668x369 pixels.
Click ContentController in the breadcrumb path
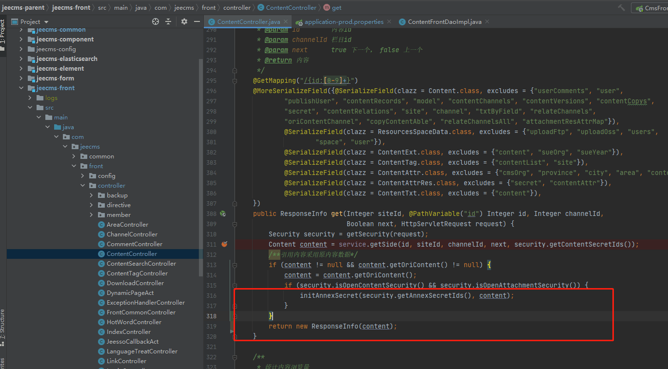[x=291, y=8]
